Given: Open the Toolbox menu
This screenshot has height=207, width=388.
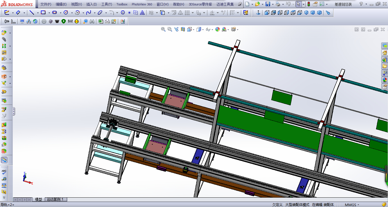Looking at the screenshot, I should click(122, 4).
